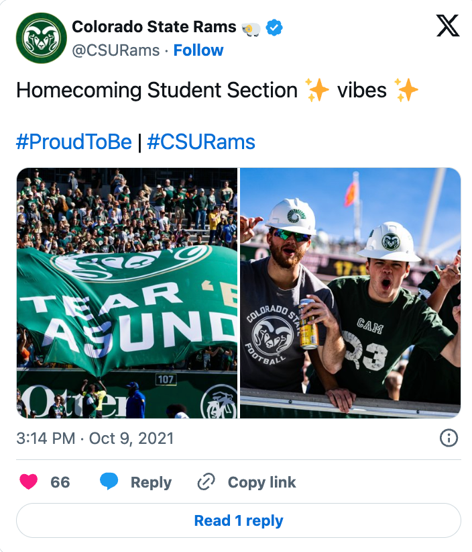Open the photo of fans in hard hats
The image size is (472, 552).
point(350,293)
